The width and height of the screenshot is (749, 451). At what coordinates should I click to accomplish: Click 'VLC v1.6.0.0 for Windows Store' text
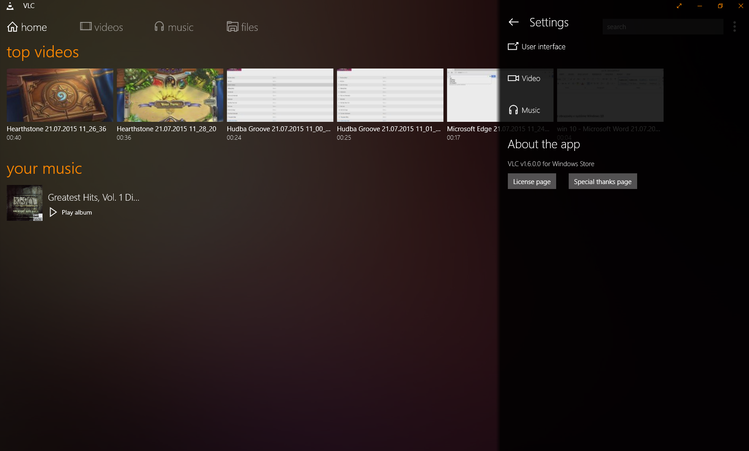pyautogui.click(x=551, y=164)
